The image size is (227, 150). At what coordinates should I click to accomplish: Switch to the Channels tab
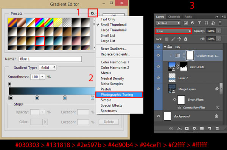click(174, 17)
